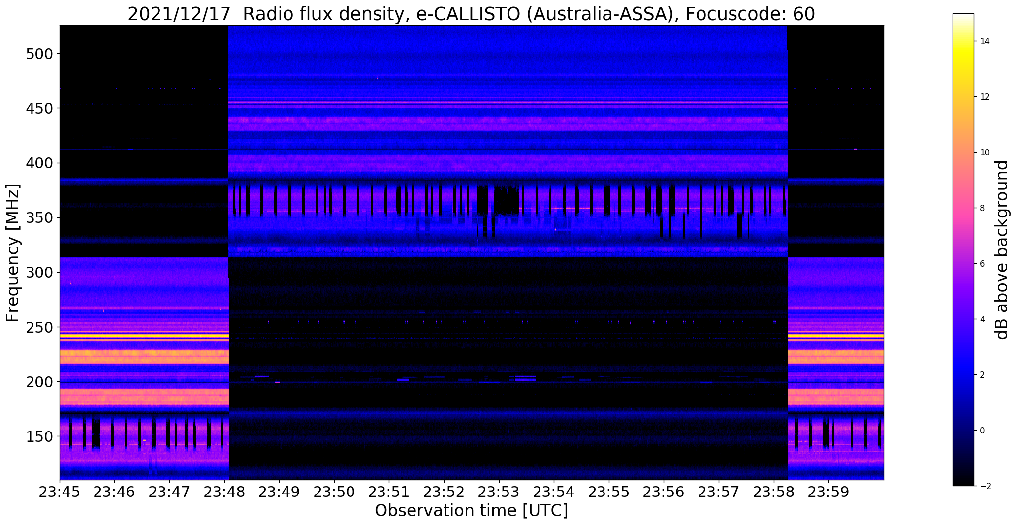Image resolution: width=1017 pixels, height=525 pixels.
Task: Click the 450 frequency tick label
Action: pos(39,108)
